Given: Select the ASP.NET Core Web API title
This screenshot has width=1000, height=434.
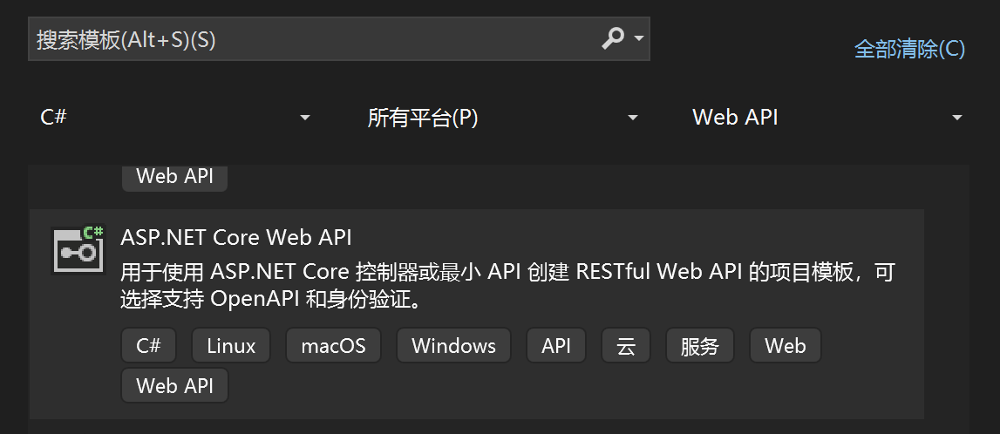Looking at the screenshot, I should tap(236, 237).
